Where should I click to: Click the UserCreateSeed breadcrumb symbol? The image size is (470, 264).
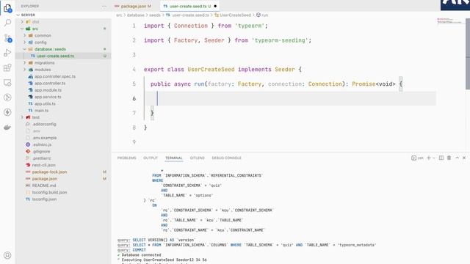coord(235,15)
